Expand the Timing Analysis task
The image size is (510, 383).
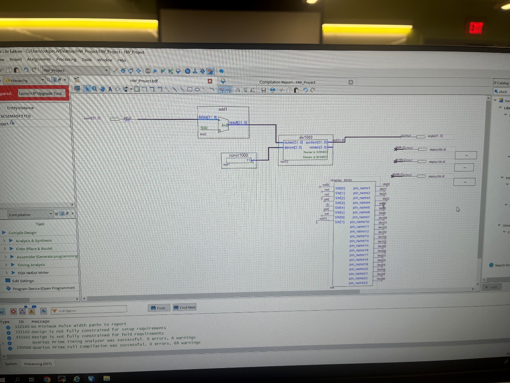(6, 264)
